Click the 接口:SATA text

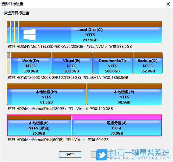click(x=92, y=78)
